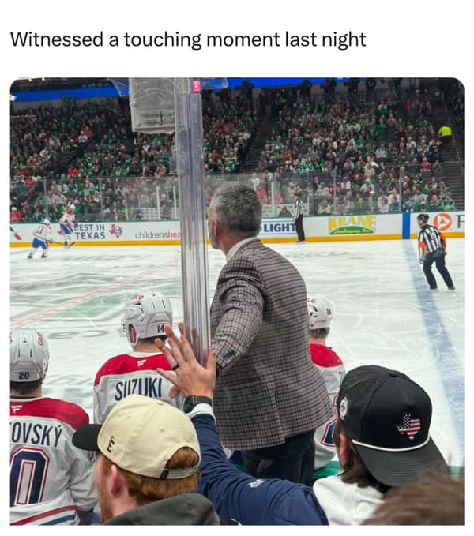This screenshot has height=536, width=474.
Task: Click the coach's checkered blazer
Action: [265, 345]
